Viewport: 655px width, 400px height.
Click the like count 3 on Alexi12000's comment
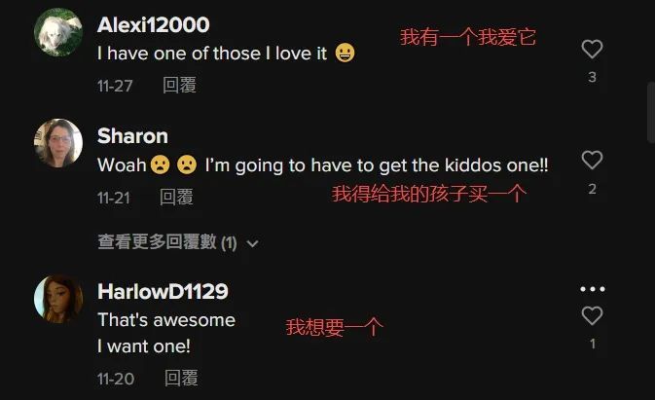(x=592, y=77)
